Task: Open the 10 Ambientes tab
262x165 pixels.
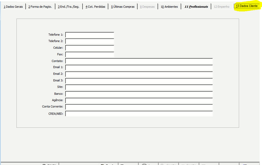Action: click(169, 7)
